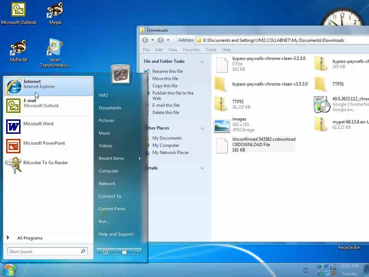Open My Documents under Other Places
The width and height of the screenshot is (369, 277).
[167, 138]
